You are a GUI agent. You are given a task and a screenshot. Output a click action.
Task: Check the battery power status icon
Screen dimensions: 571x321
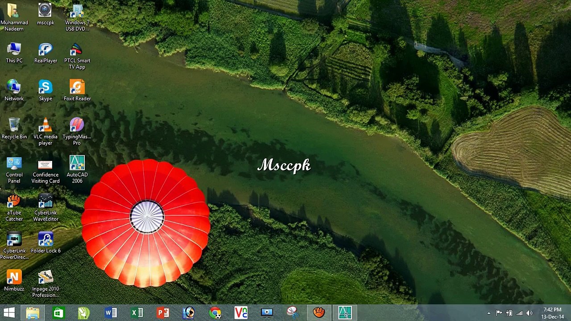pos(509,313)
